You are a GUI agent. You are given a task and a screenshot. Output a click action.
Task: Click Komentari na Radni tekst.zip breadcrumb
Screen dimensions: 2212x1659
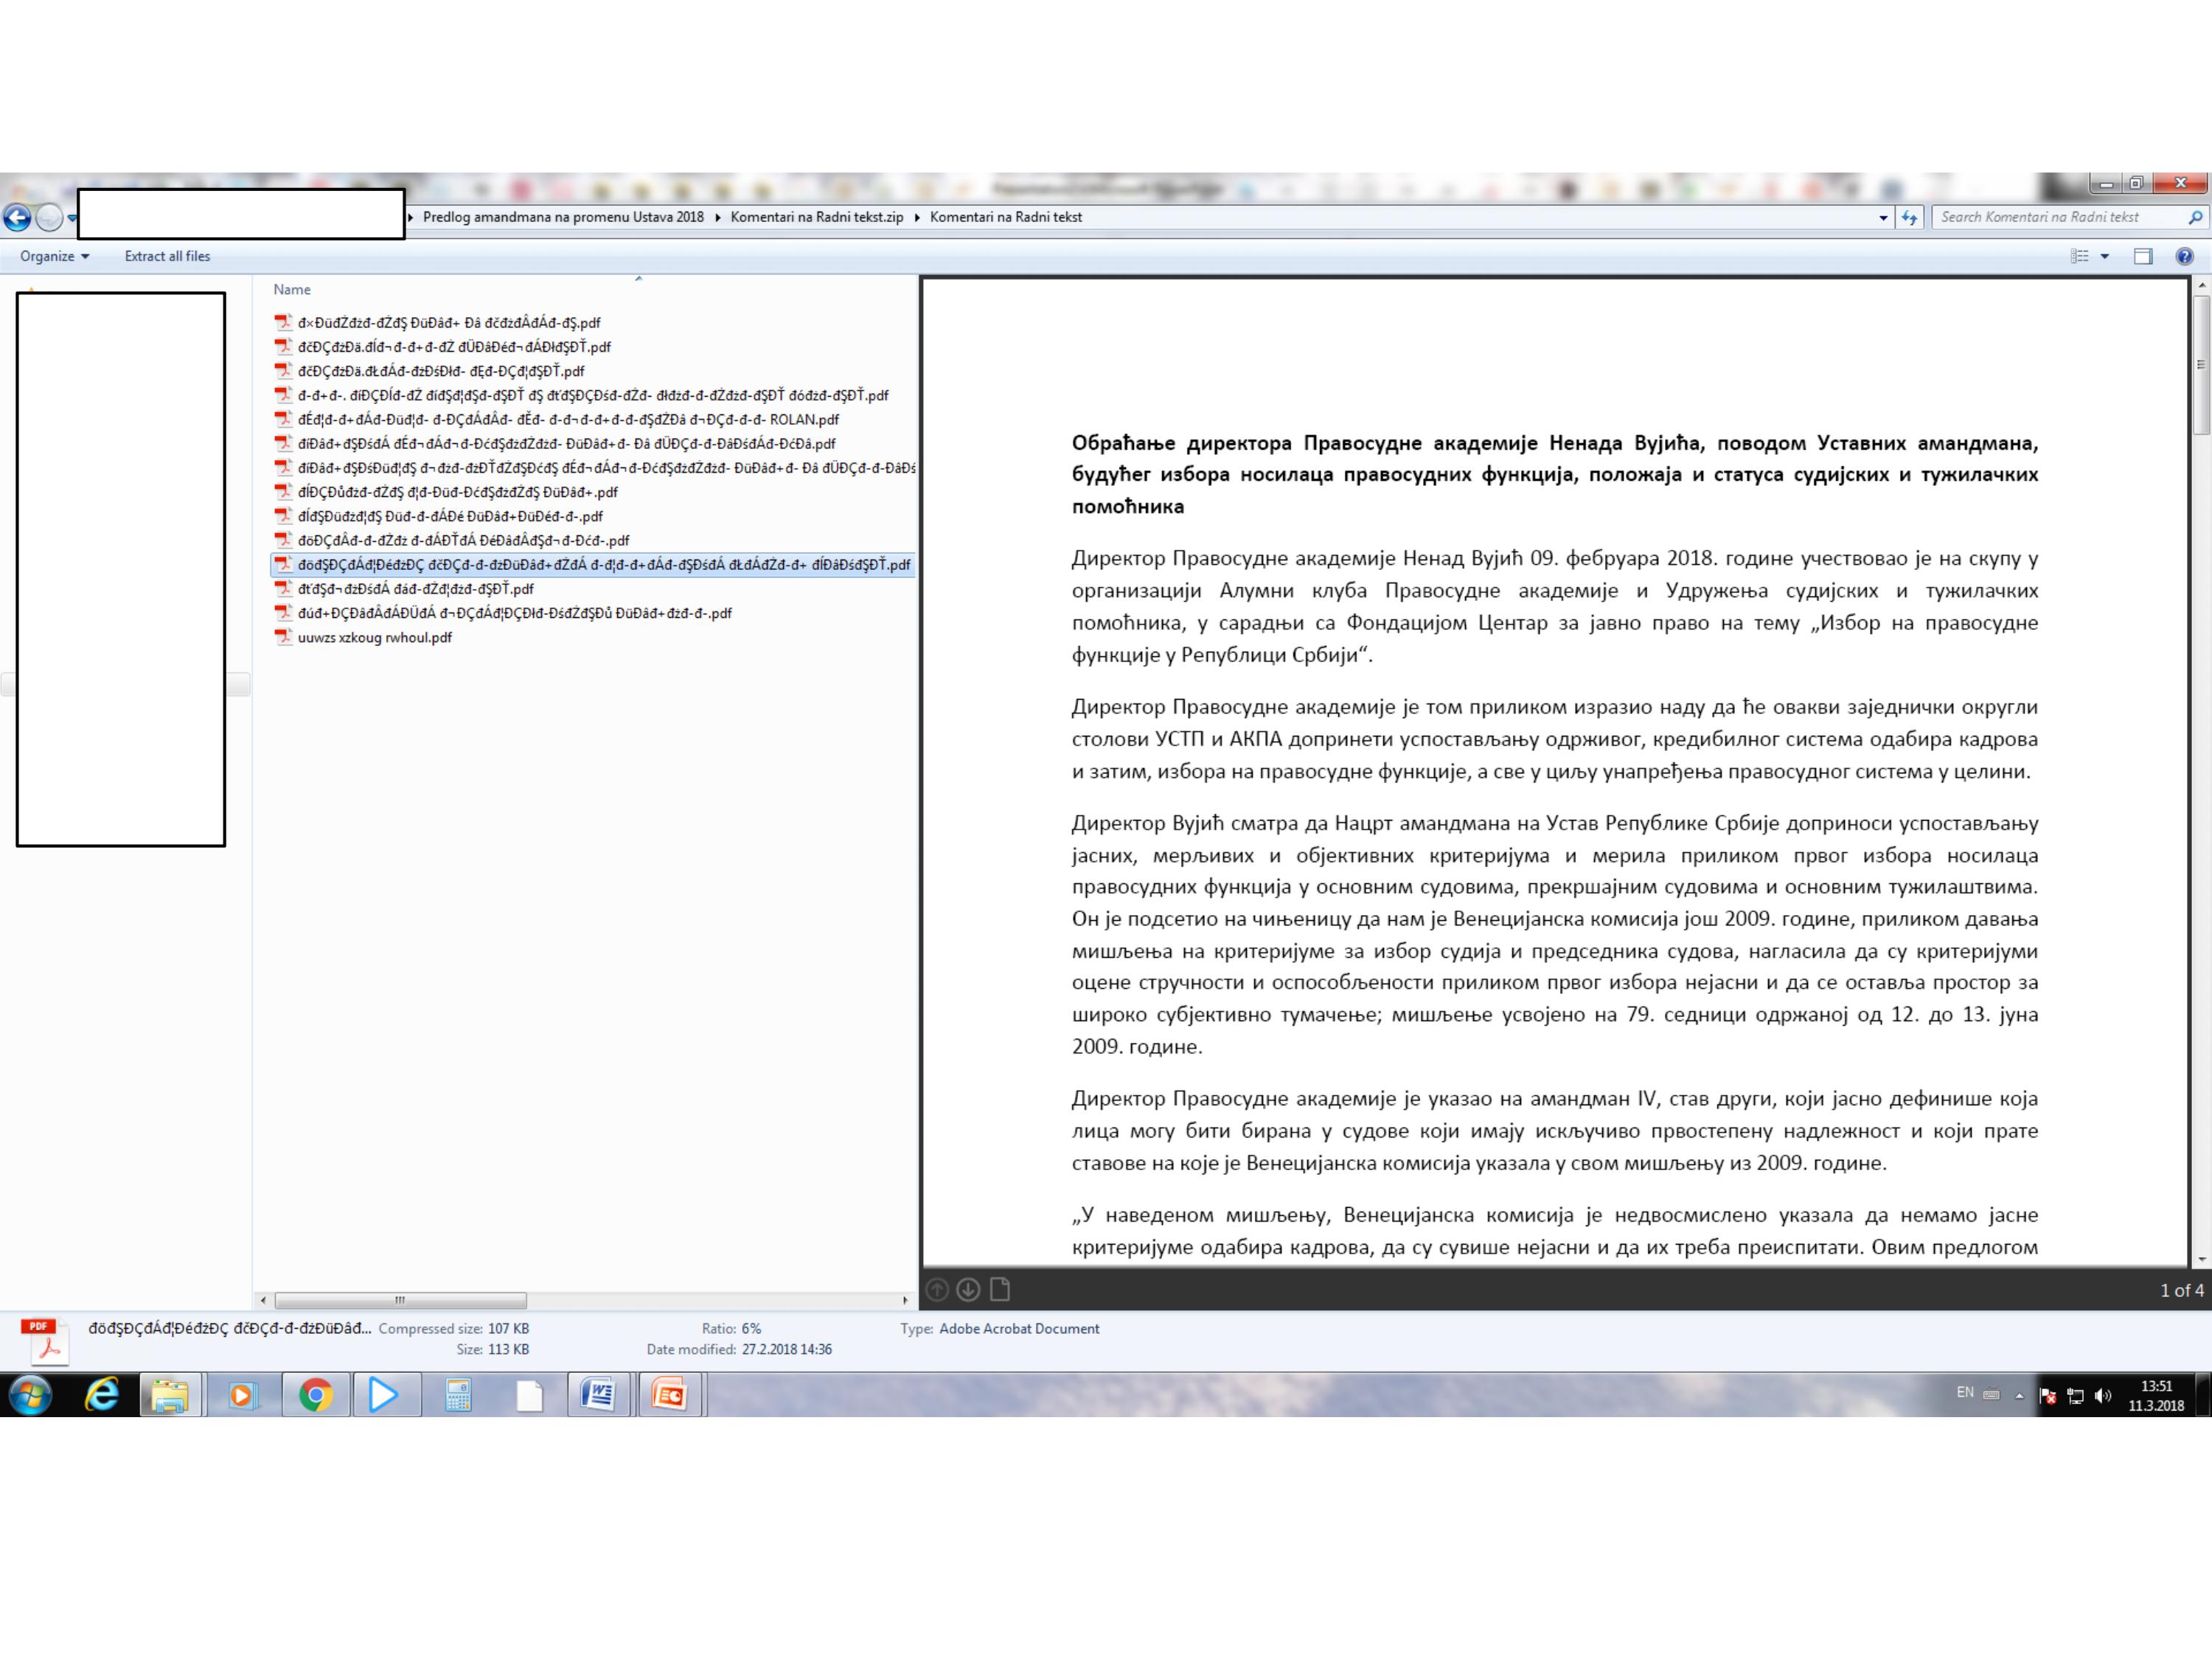[816, 217]
